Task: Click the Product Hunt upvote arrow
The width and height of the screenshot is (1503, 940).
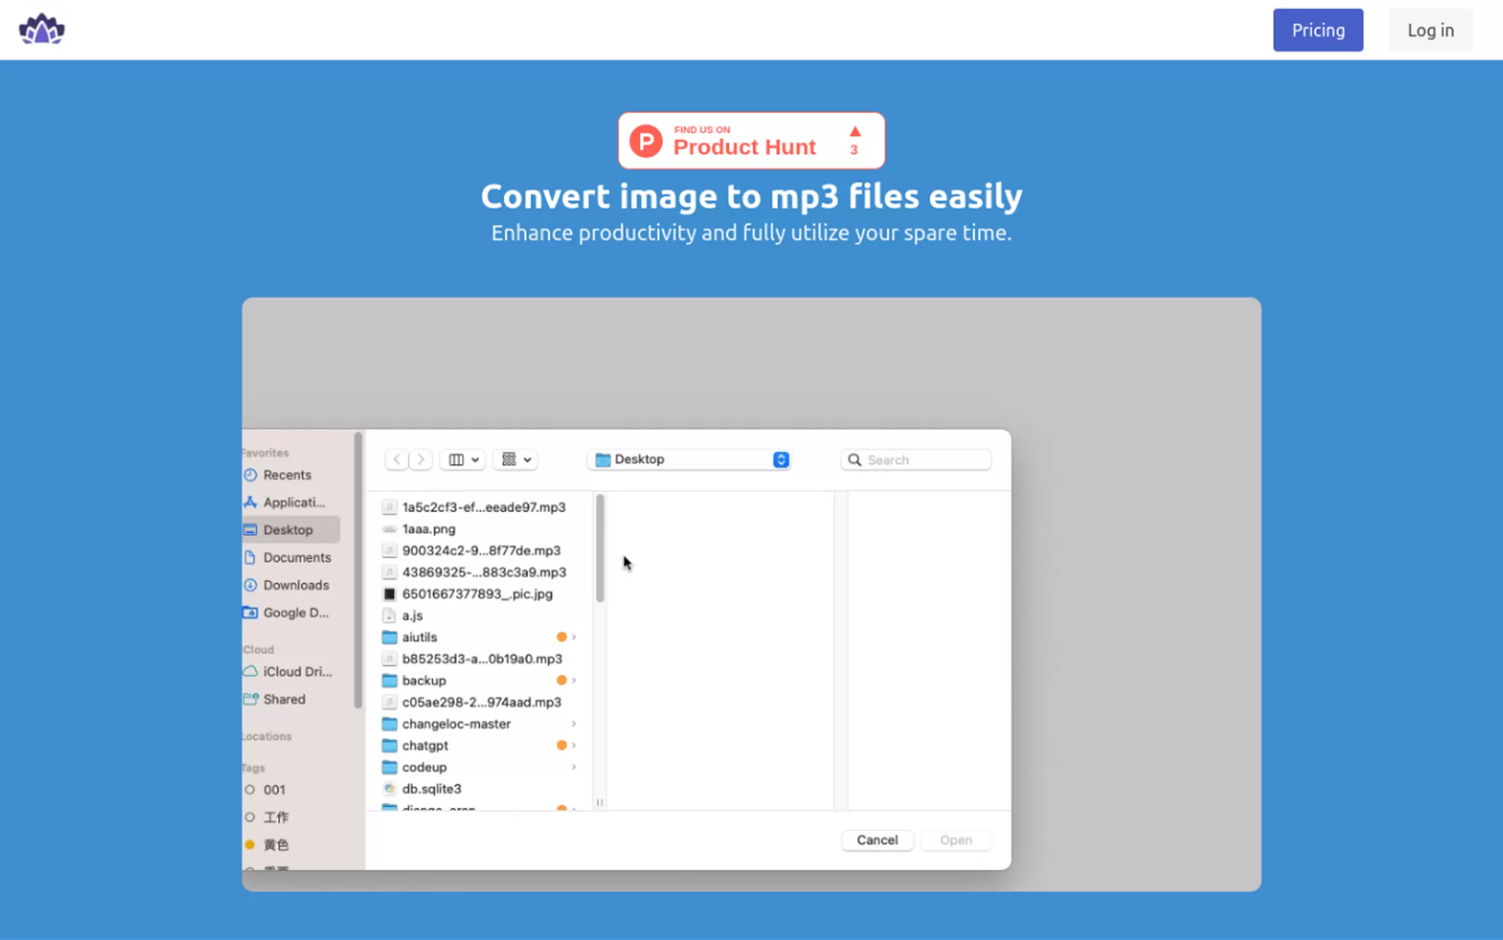Action: click(x=855, y=131)
